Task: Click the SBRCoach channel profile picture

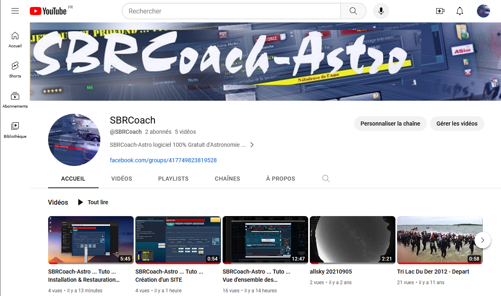Action: [74, 140]
